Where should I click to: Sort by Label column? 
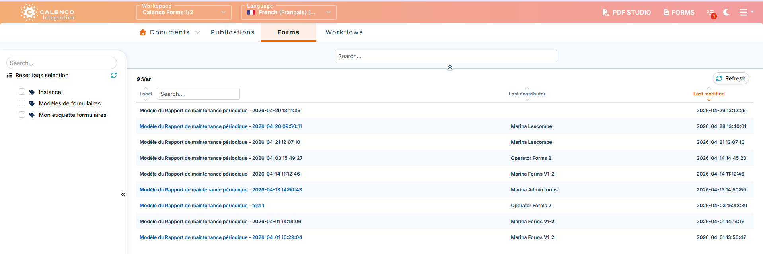[x=146, y=94]
